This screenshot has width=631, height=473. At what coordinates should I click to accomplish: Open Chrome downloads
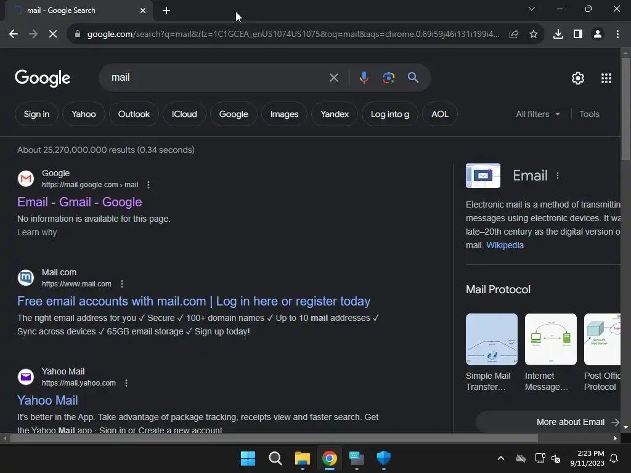point(558,34)
